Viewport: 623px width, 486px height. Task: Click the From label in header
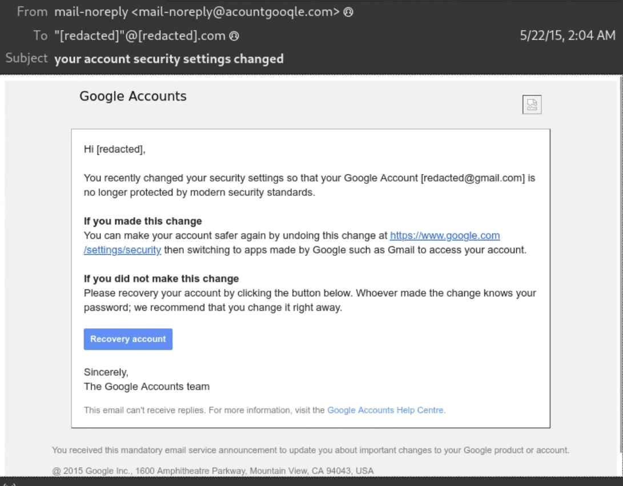click(x=32, y=12)
